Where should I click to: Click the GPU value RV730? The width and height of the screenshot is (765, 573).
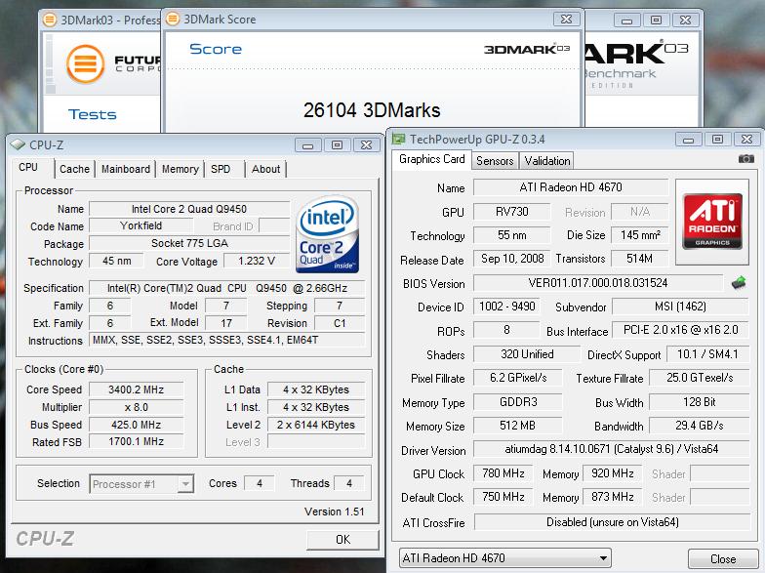point(511,211)
